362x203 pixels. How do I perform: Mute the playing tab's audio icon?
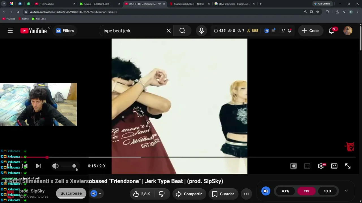[160, 4]
